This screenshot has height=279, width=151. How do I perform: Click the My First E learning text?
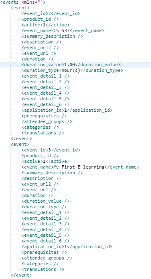pyautogui.click(x=79, y=167)
